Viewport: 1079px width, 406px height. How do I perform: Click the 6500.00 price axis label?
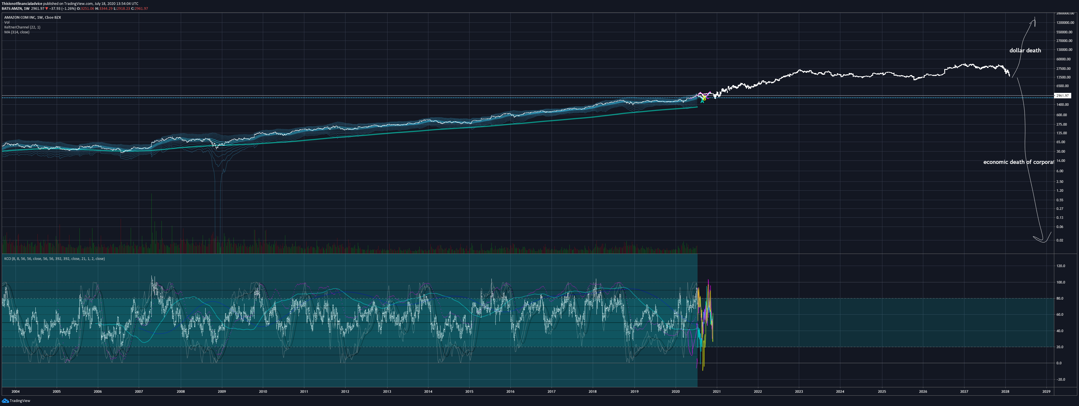(x=1063, y=86)
